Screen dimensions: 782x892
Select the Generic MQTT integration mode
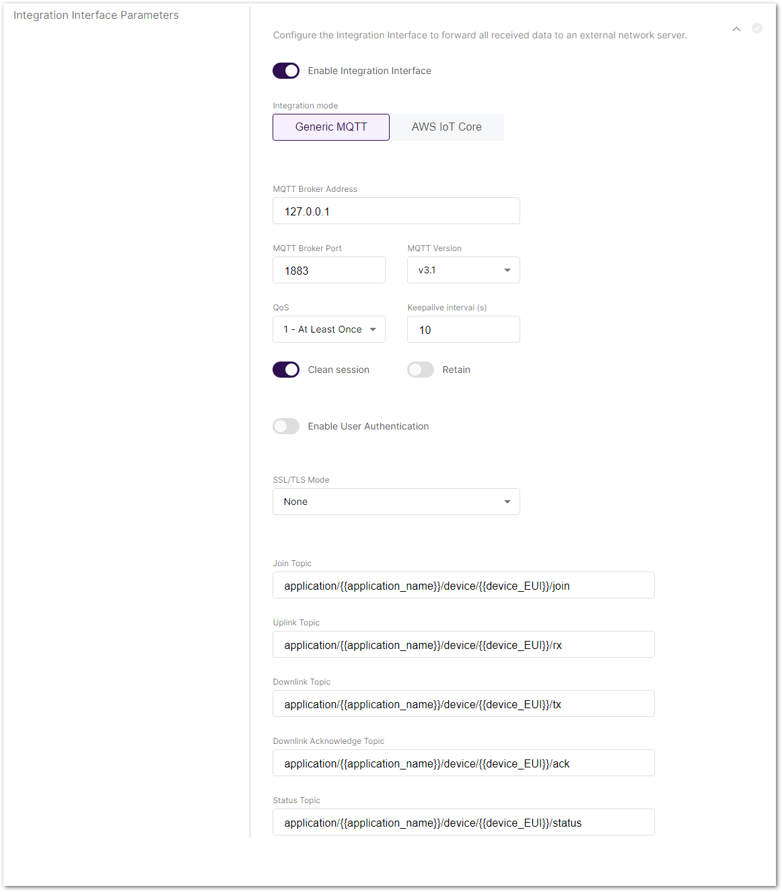(330, 127)
